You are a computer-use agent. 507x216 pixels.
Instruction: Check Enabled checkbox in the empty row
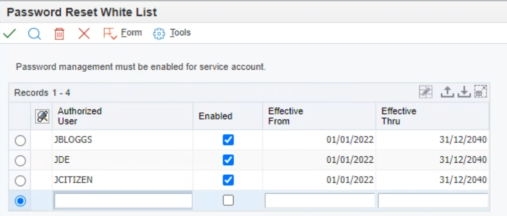point(228,200)
